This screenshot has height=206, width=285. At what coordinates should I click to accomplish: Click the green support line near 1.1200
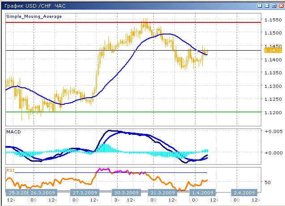point(134,112)
